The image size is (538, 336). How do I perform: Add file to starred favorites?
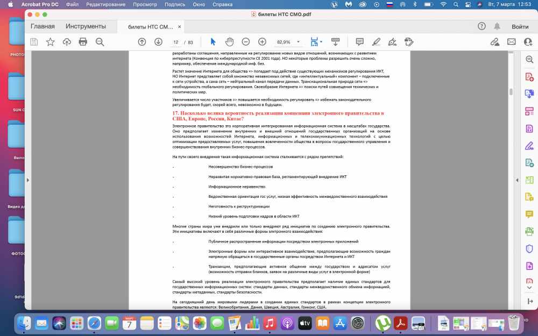pos(51,42)
